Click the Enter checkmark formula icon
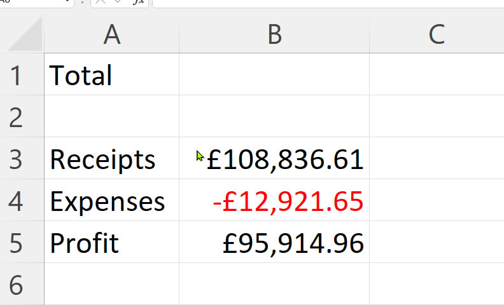 (x=118, y=2)
